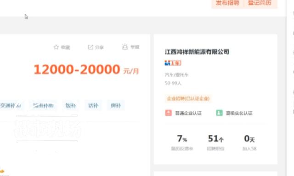Select the 话补 benefit tag
294x176 pixels.
93,106
